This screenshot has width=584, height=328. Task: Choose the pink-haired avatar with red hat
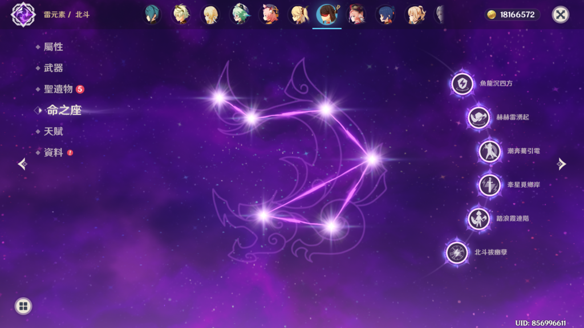click(x=356, y=14)
